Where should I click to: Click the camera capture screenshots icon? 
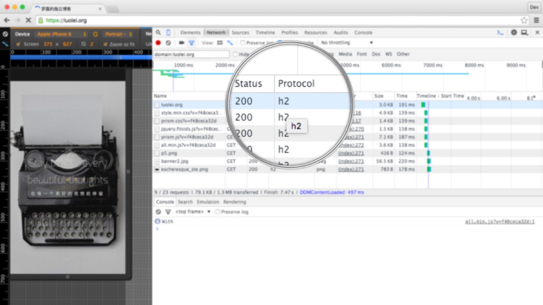point(181,43)
